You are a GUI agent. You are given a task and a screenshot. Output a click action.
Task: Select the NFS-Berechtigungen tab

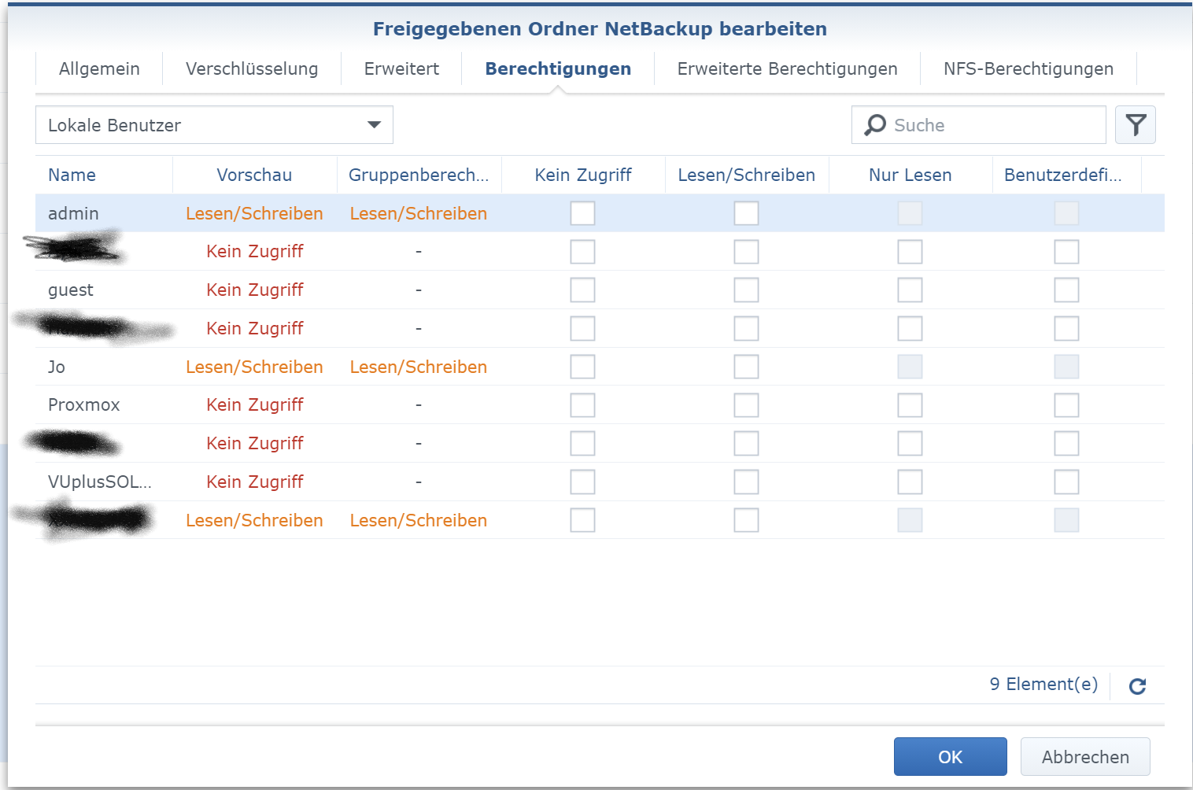pos(1029,69)
